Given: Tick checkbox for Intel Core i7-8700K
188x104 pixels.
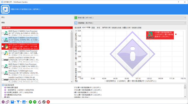Looking at the screenshot, I should (3, 60).
